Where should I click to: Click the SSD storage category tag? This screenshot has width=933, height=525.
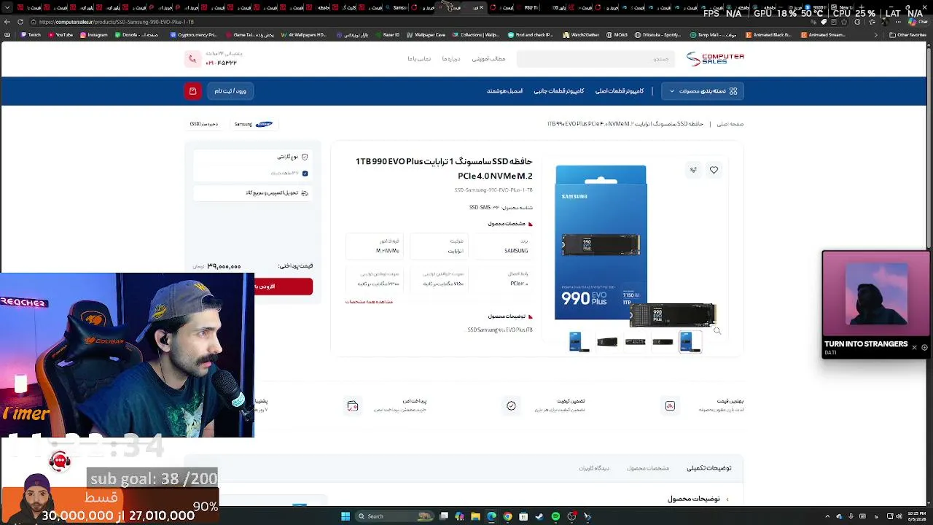204,124
